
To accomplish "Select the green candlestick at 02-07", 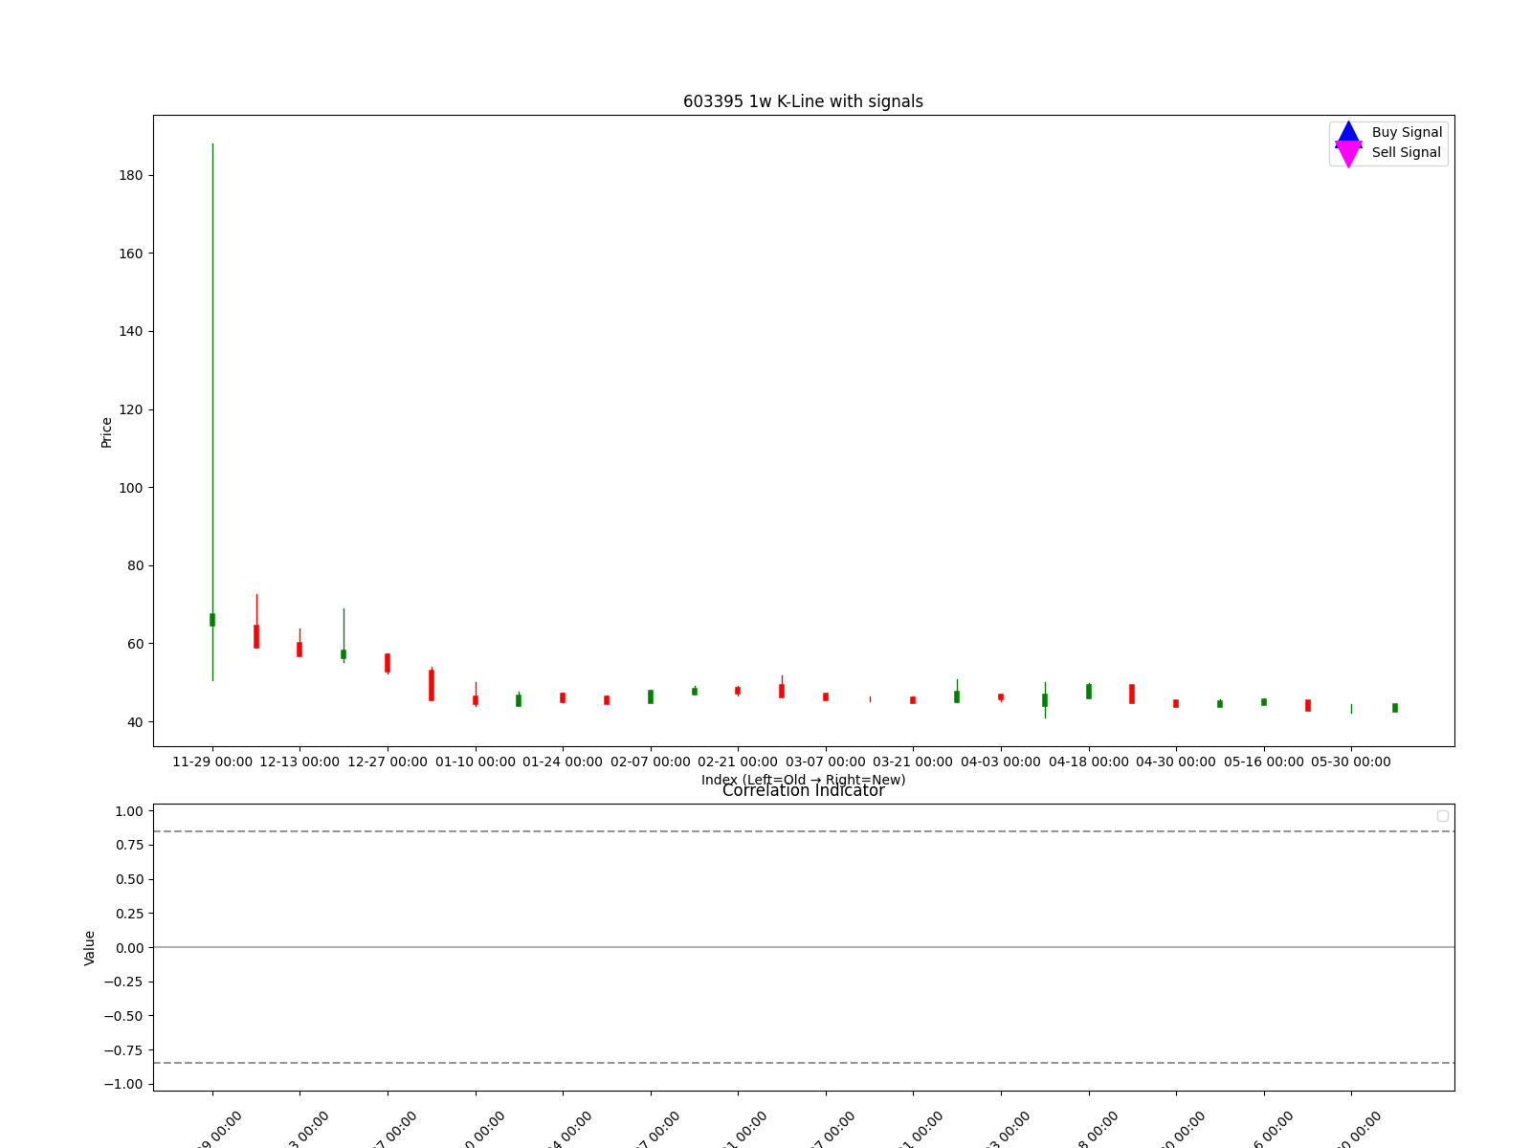I will click(x=651, y=697).
